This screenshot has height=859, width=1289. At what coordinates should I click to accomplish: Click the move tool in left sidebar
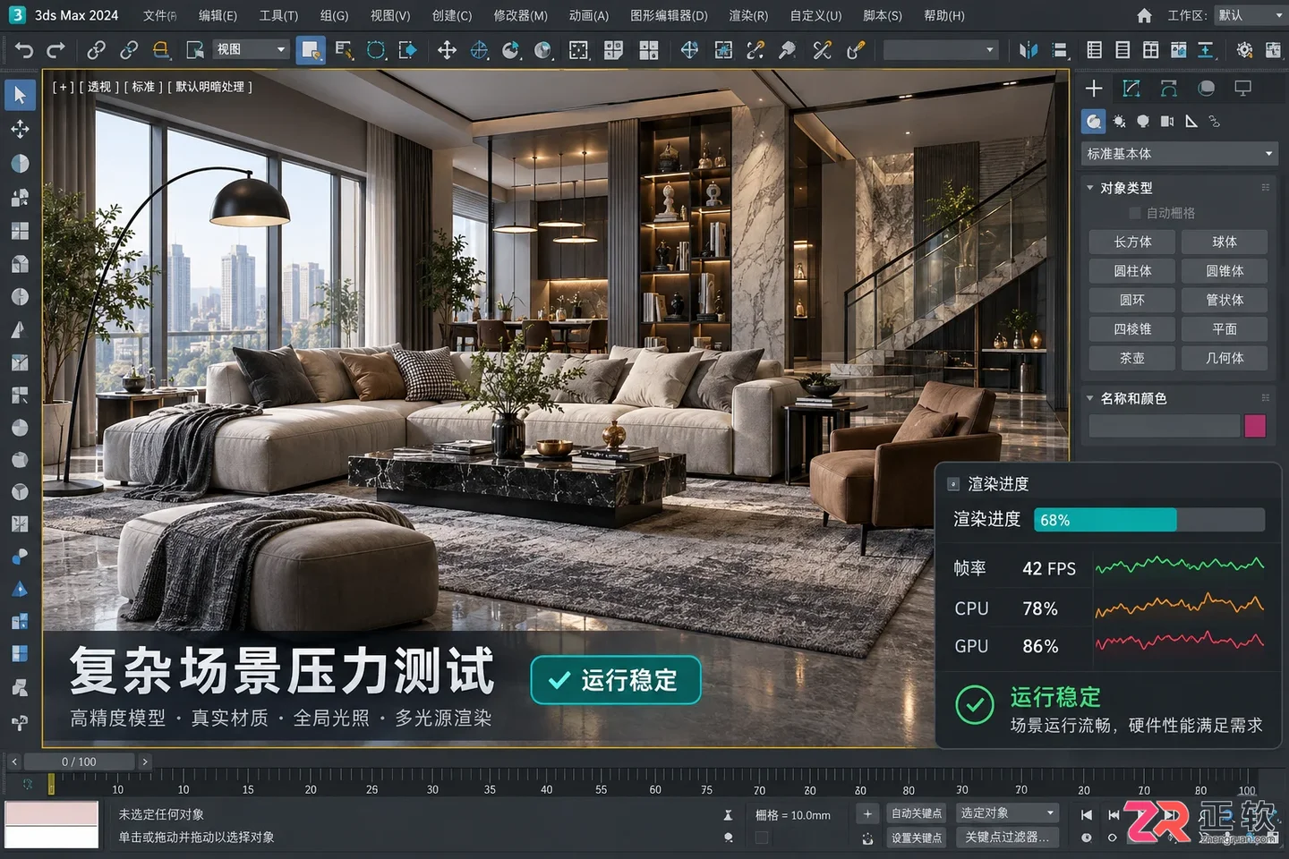pyautogui.click(x=20, y=129)
